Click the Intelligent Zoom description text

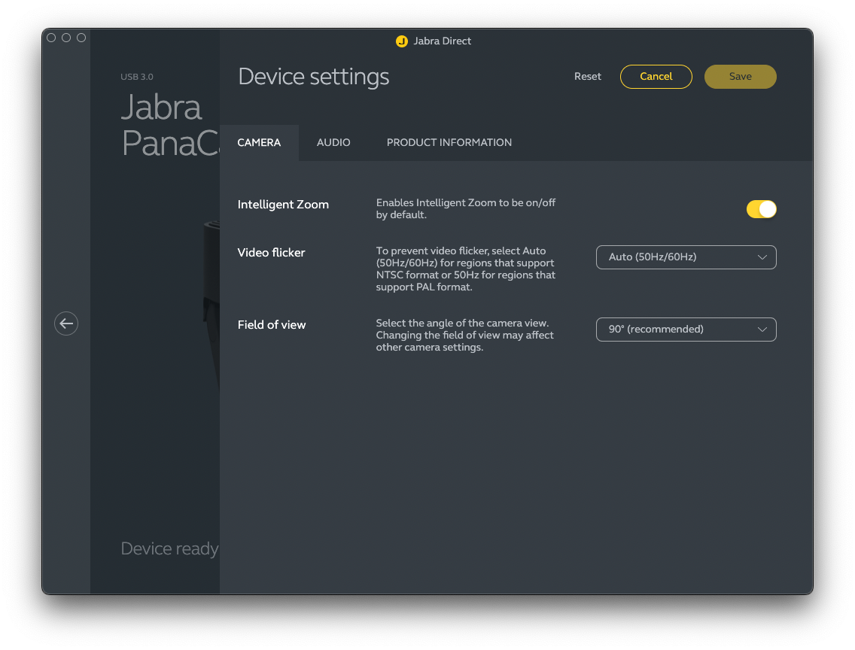pyautogui.click(x=466, y=208)
